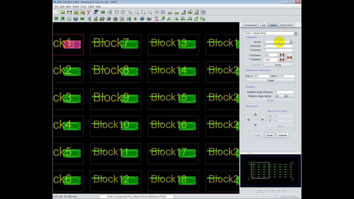
Task: Open file with the green folder icon
Action: pyautogui.click(x=63, y=12)
